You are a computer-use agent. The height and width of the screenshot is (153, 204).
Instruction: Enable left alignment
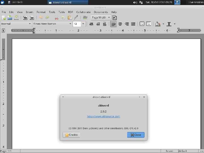coord(113,24)
